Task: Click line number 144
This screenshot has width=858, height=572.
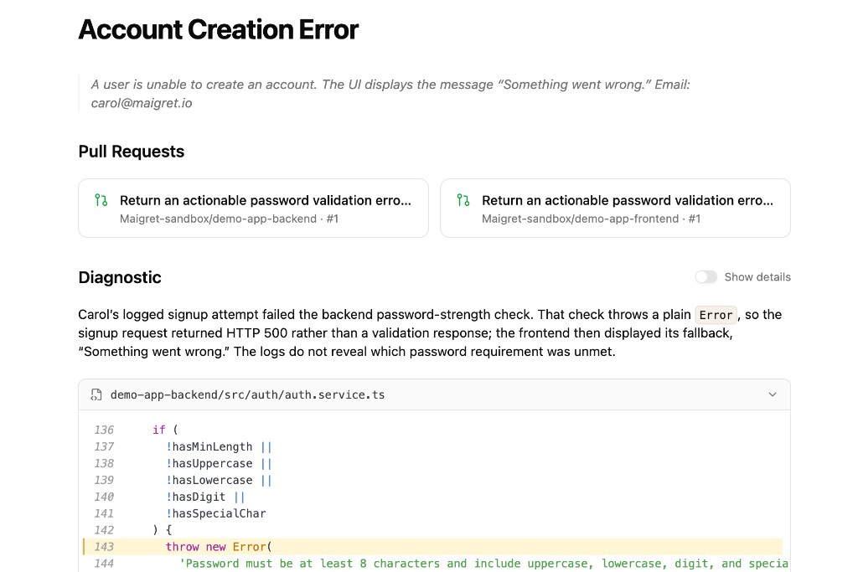Action: click(x=104, y=564)
